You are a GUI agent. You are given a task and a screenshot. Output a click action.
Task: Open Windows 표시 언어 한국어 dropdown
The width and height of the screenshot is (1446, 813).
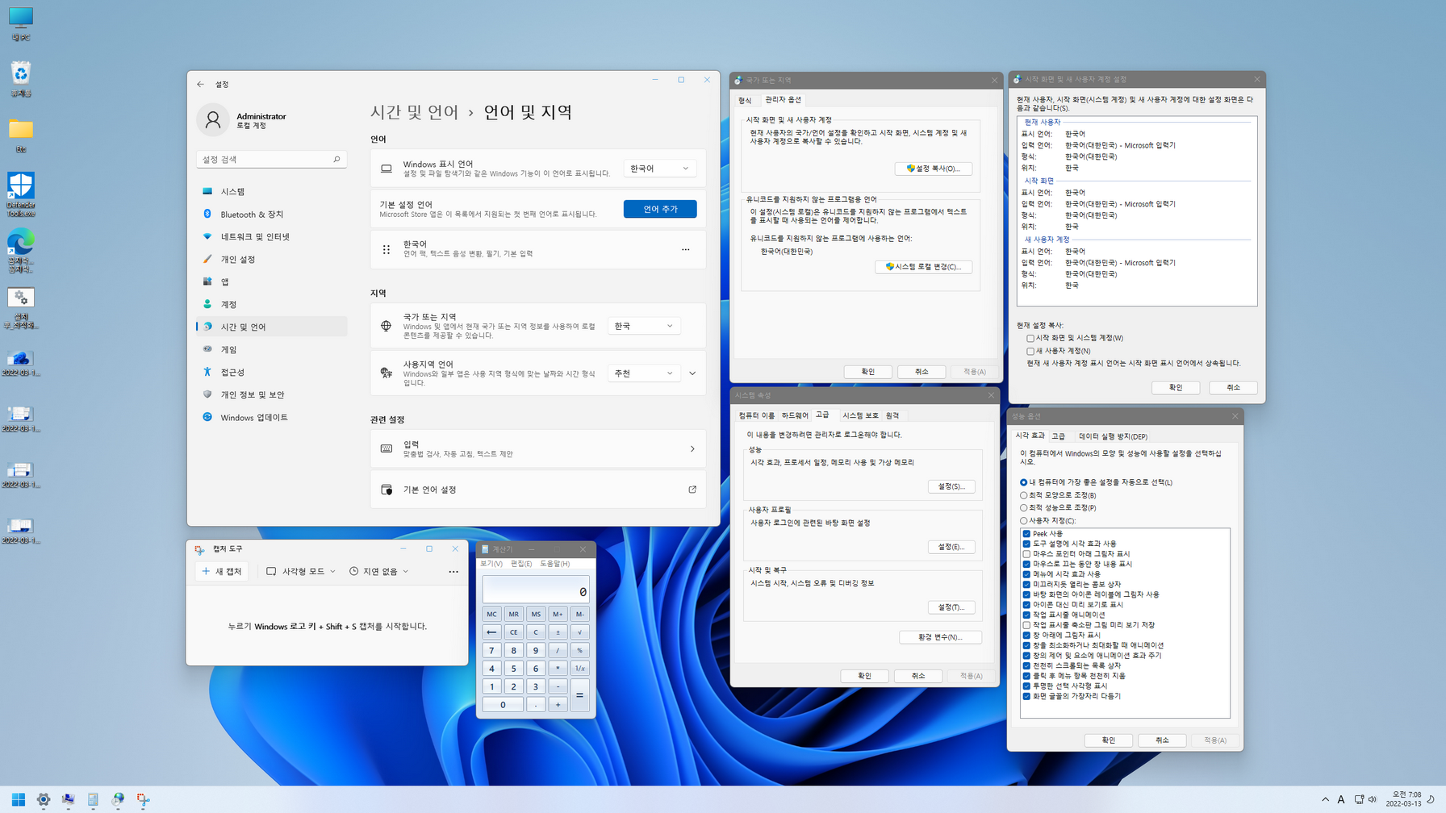click(x=660, y=169)
